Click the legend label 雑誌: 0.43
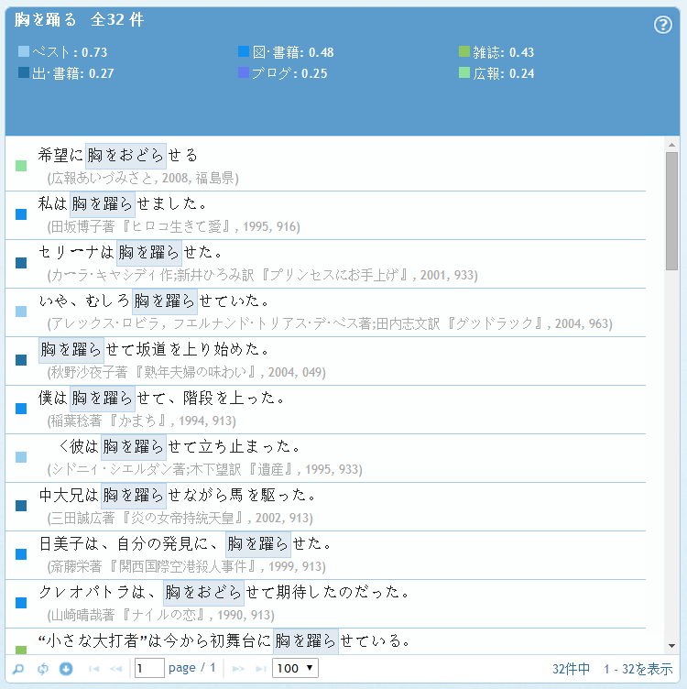687x689 pixels. (504, 52)
